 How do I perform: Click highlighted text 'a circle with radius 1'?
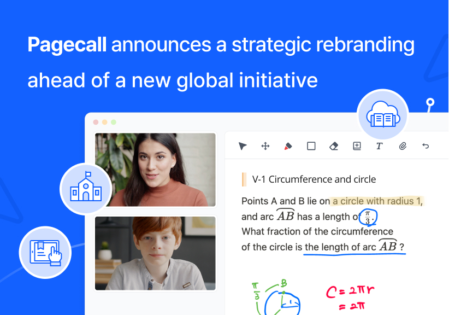pyautogui.click(x=377, y=201)
